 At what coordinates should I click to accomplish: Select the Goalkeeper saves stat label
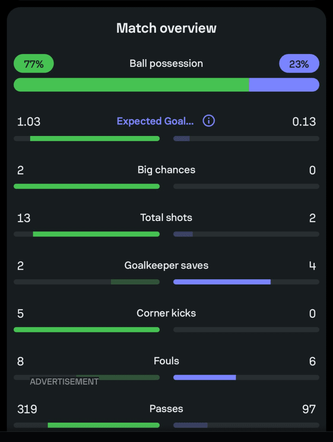[166, 265]
